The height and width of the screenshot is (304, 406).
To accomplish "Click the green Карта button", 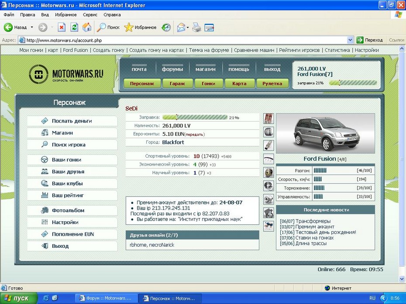I will (x=239, y=84).
